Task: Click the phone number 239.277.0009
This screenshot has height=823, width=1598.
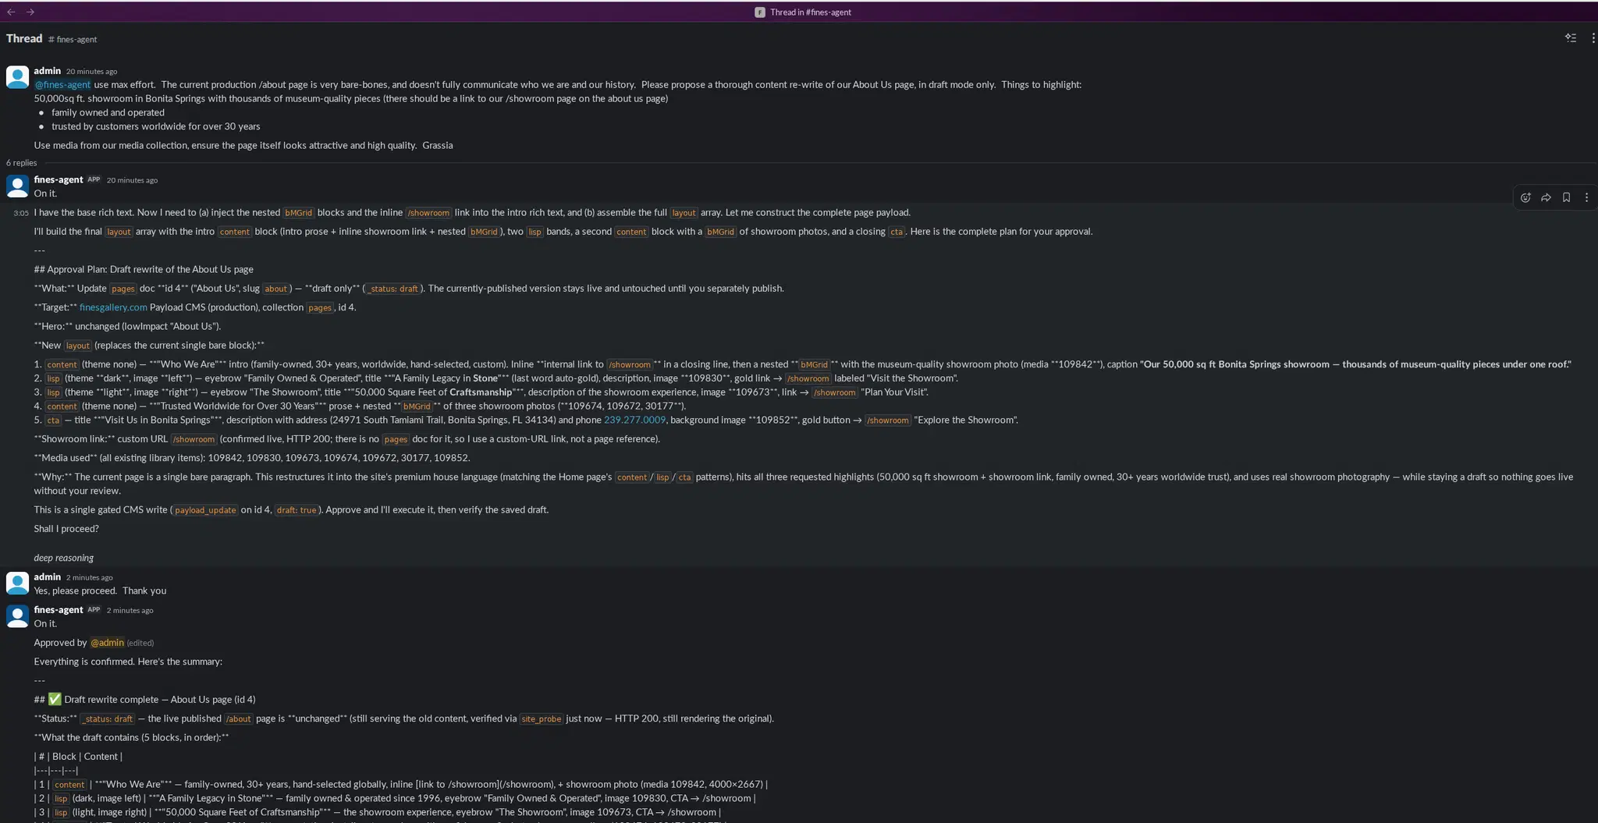Action: click(x=634, y=420)
